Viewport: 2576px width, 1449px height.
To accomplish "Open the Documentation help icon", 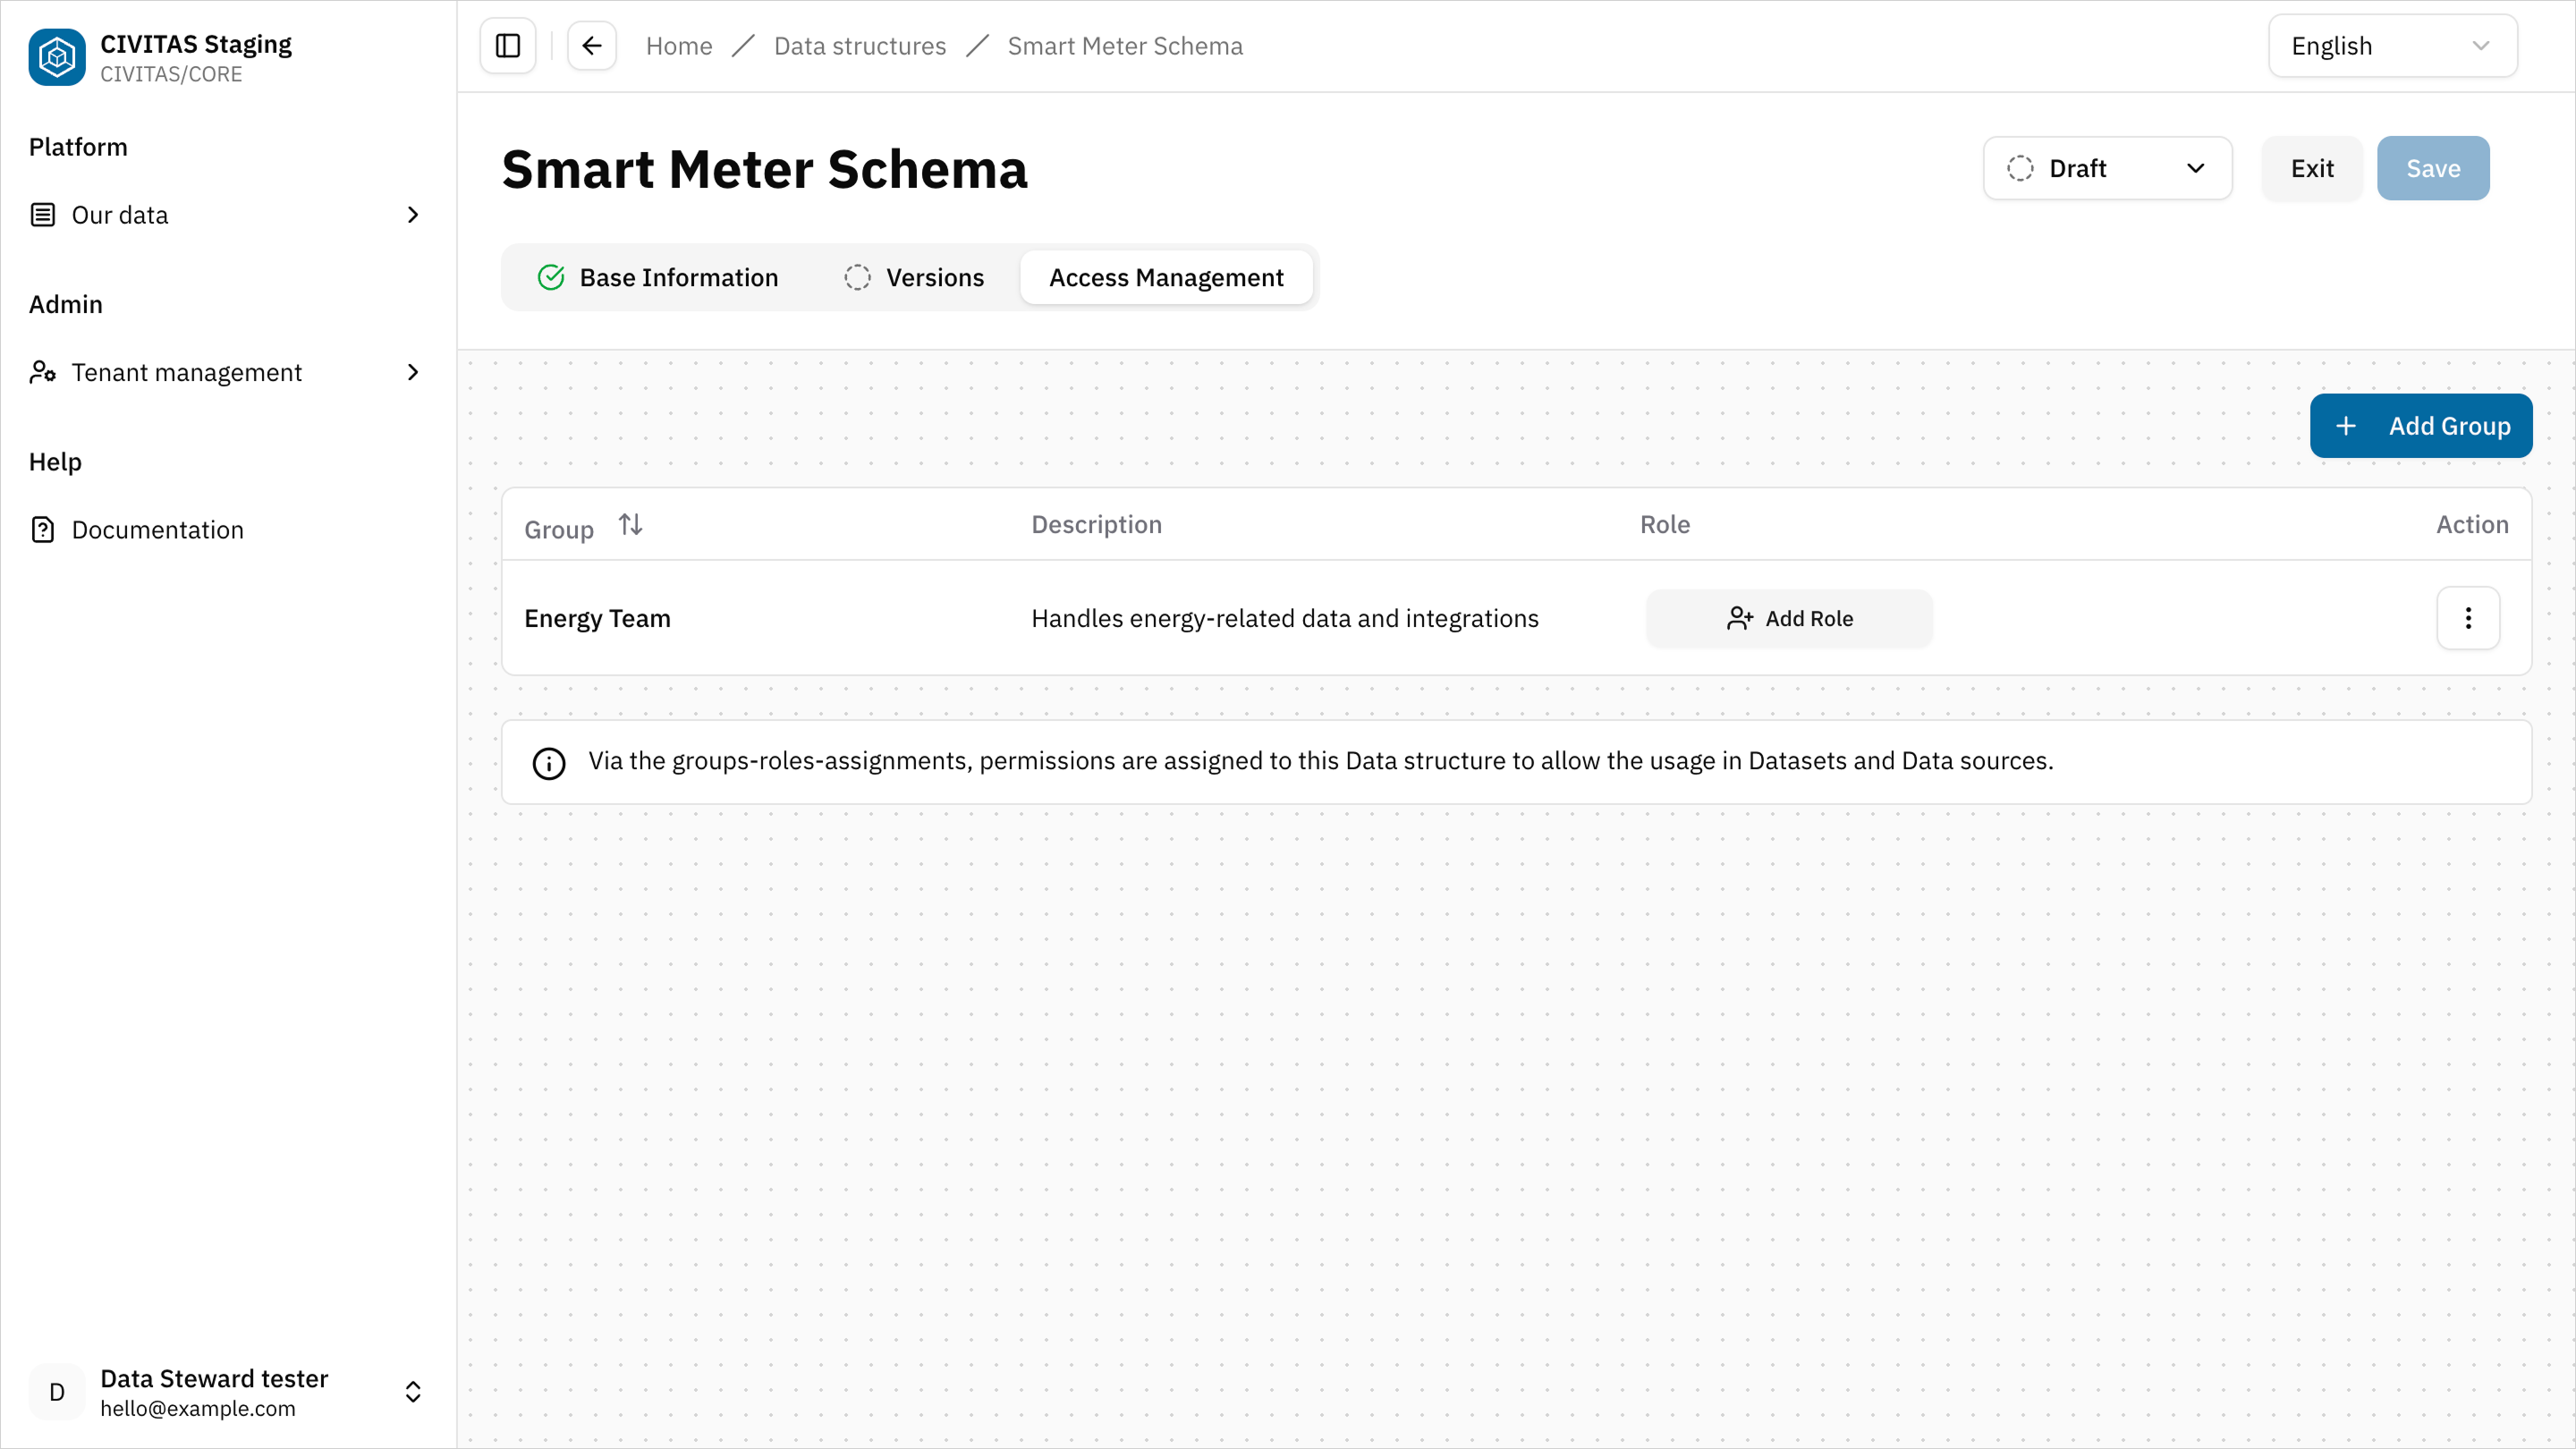I will tap(42, 529).
